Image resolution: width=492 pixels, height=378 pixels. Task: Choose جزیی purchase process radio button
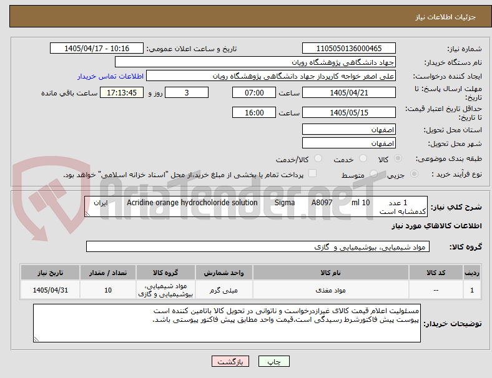coord(414,173)
